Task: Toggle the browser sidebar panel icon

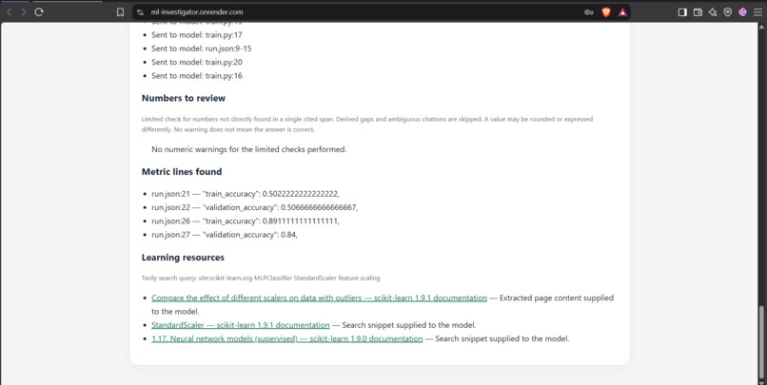Action: pos(682,12)
